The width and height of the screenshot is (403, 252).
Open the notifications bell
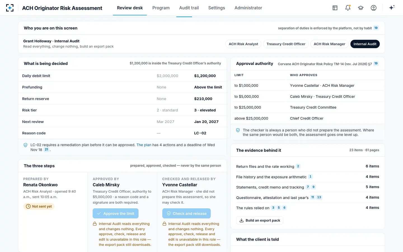[x=348, y=8]
